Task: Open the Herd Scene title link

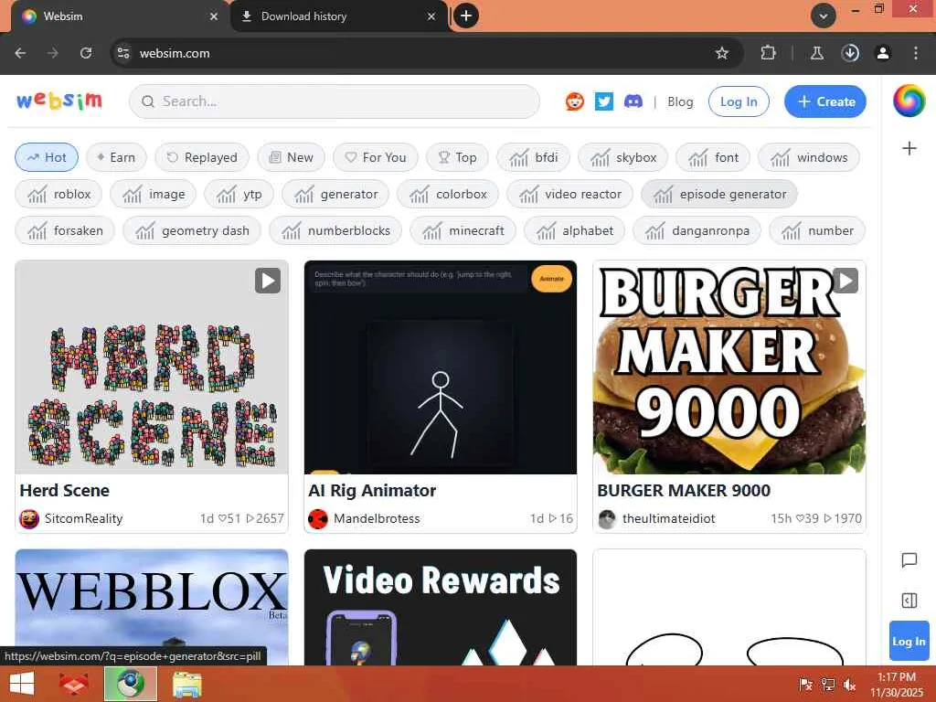Action: click(x=65, y=490)
